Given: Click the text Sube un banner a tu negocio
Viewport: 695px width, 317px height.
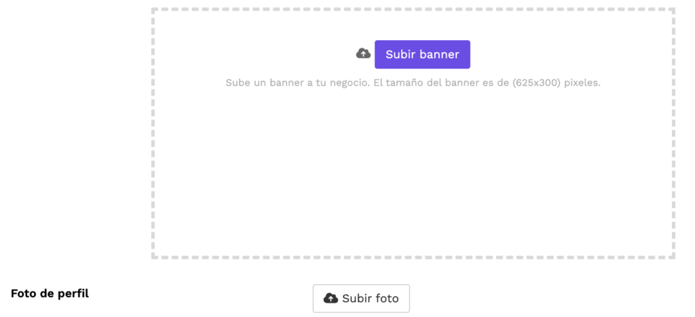Looking at the screenshot, I should [x=298, y=83].
